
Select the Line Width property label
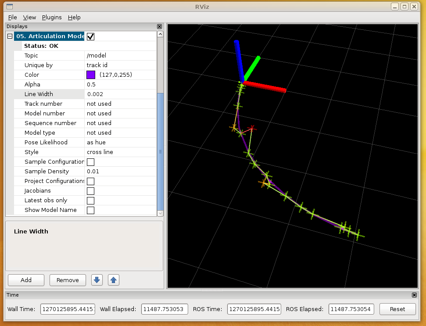[x=39, y=94]
